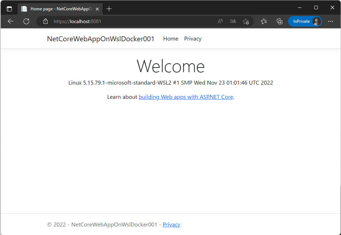The height and width of the screenshot is (235, 341).
Task: Maximize the browser window
Action: tap(316, 7)
